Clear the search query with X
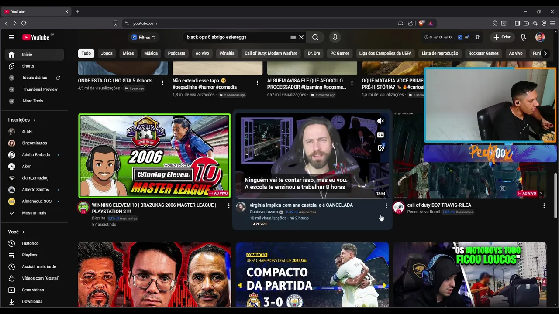 301,37
